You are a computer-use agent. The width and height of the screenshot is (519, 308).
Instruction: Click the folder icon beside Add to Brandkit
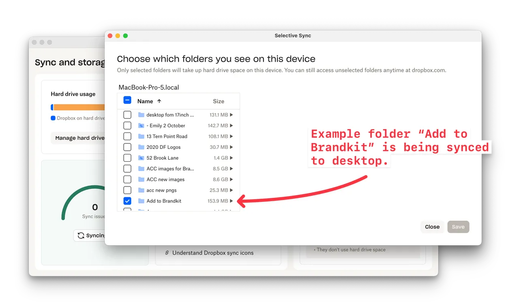tap(141, 201)
